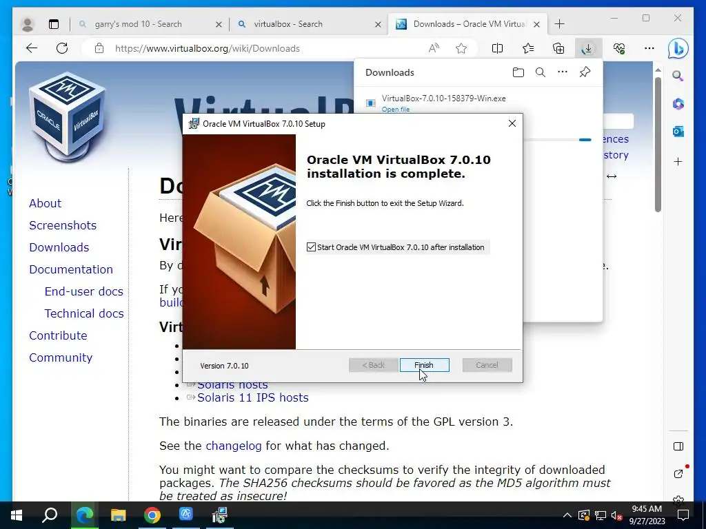
Task: Open Outlook sidebar icon
Action: pyautogui.click(x=678, y=132)
